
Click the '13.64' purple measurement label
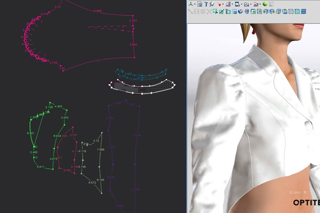[x=137, y=135]
